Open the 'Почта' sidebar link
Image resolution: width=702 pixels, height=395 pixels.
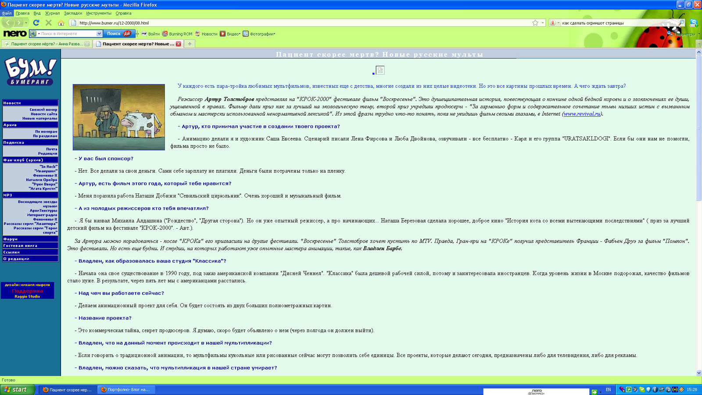click(x=51, y=149)
